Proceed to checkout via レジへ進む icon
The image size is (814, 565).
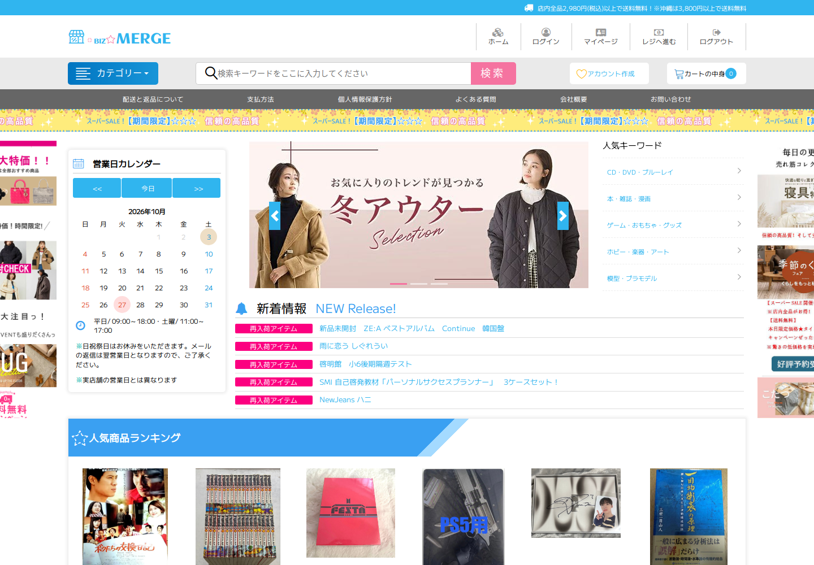(x=659, y=32)
